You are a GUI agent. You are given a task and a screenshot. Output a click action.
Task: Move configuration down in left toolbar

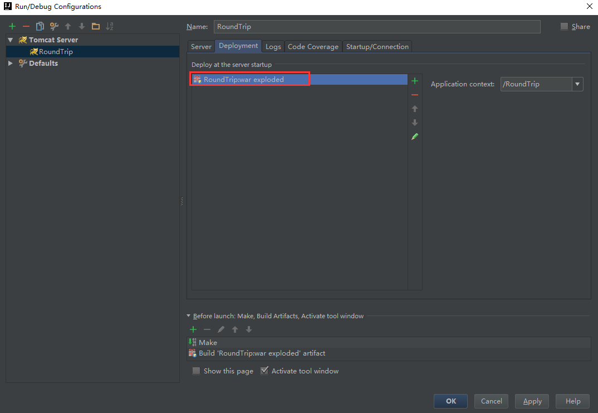(x=82, y=26)
